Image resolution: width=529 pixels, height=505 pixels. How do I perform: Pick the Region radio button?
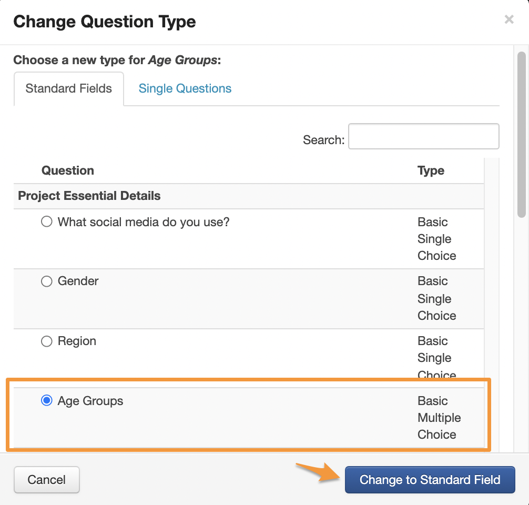point(47,341)
